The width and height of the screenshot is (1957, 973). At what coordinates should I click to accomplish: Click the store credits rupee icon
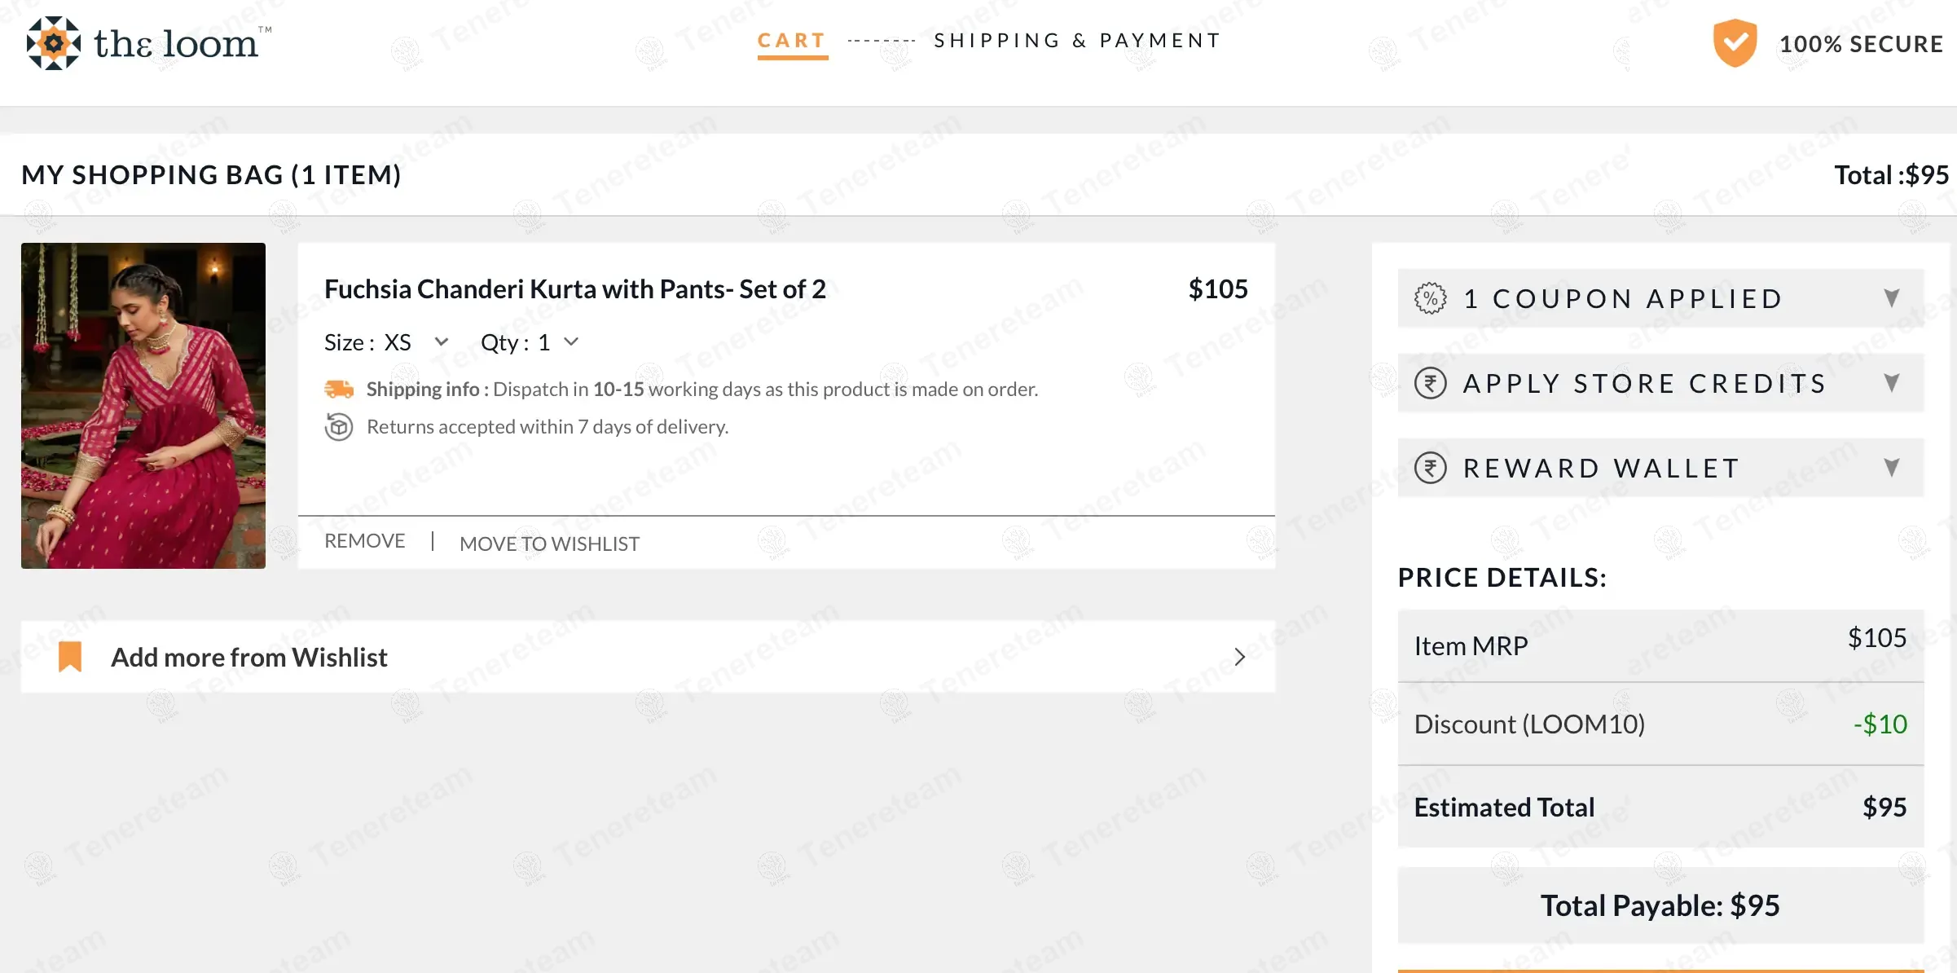tap(1431, 383)
